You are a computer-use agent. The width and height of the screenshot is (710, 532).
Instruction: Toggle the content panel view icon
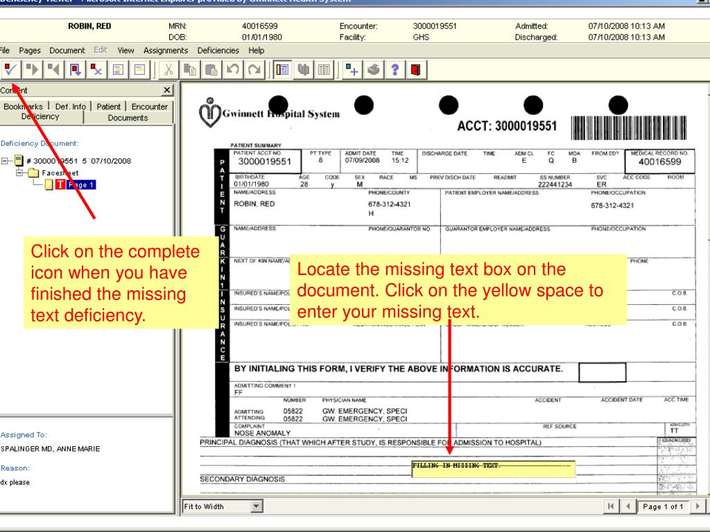[x=282, y=70]
